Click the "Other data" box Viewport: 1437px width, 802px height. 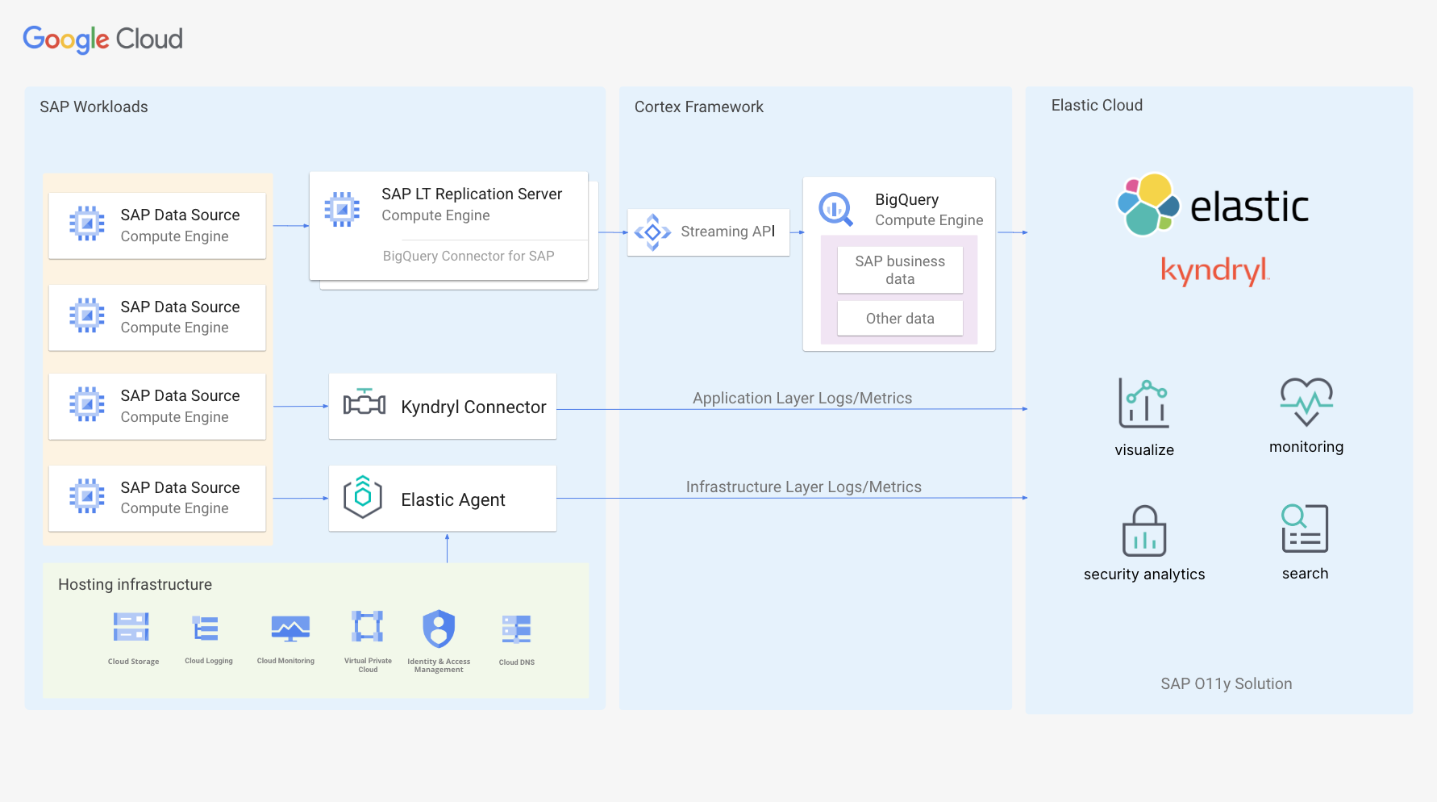tap(900, 319)
